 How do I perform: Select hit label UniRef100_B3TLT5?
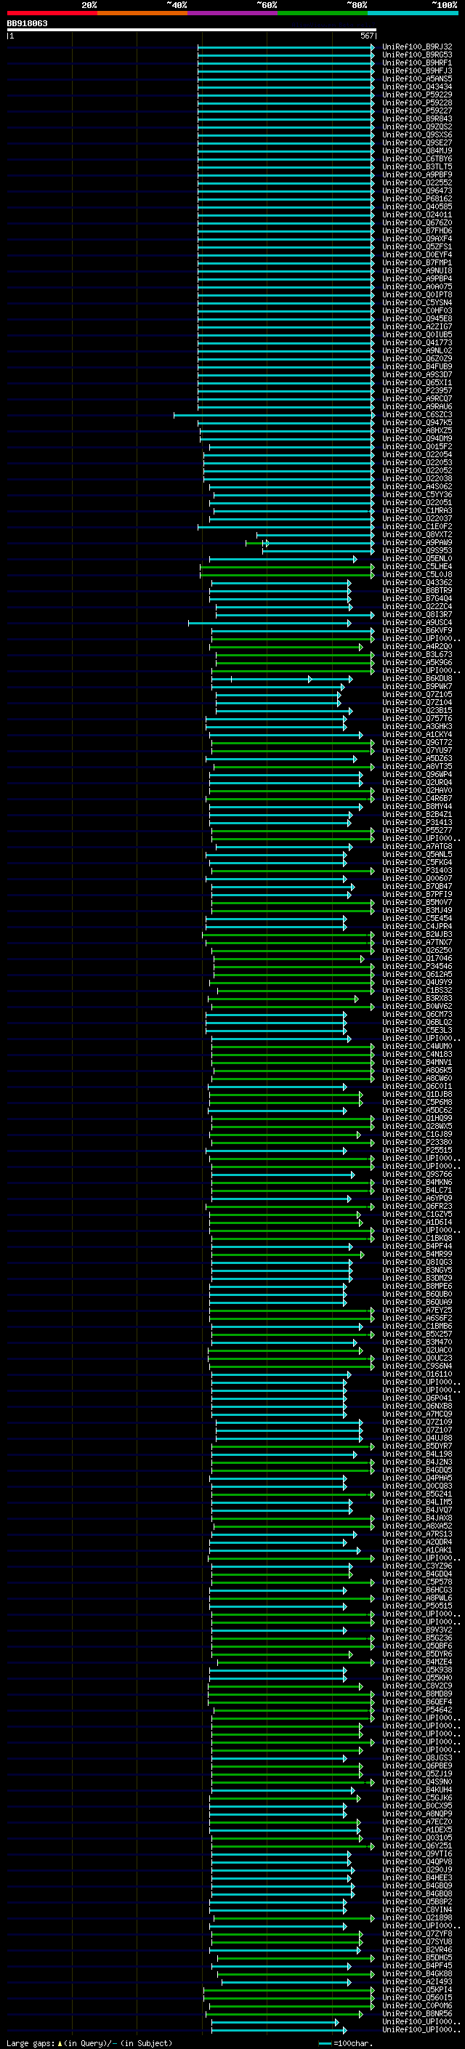(417, 166)
